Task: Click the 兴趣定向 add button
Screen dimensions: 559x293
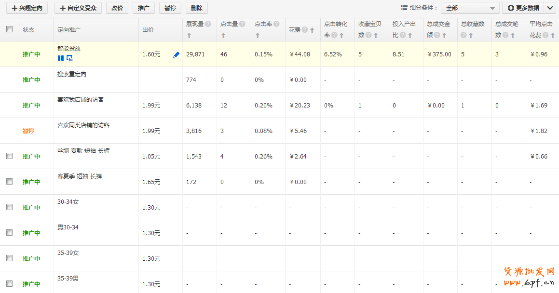Action: point(27,8)
